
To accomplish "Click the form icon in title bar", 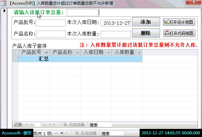I will [x=4, y=3].
